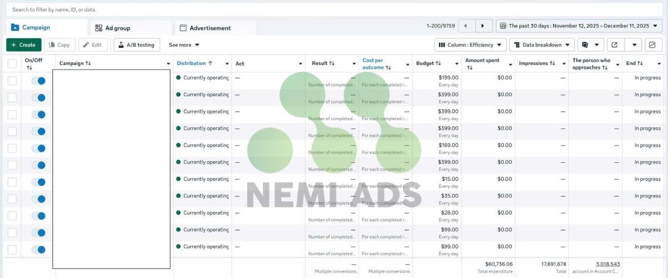The height and width of the screenshot is (278, 668).
Task: Sort by the On/Off column arrows
Action: point(29,67)
